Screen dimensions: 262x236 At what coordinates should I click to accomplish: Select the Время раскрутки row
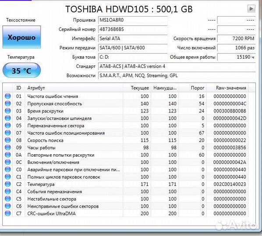click(126, 111)
